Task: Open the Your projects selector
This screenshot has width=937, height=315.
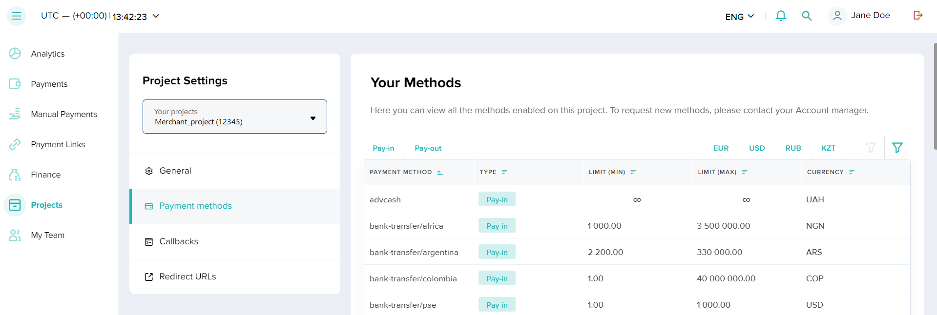Action: [235, 117]
